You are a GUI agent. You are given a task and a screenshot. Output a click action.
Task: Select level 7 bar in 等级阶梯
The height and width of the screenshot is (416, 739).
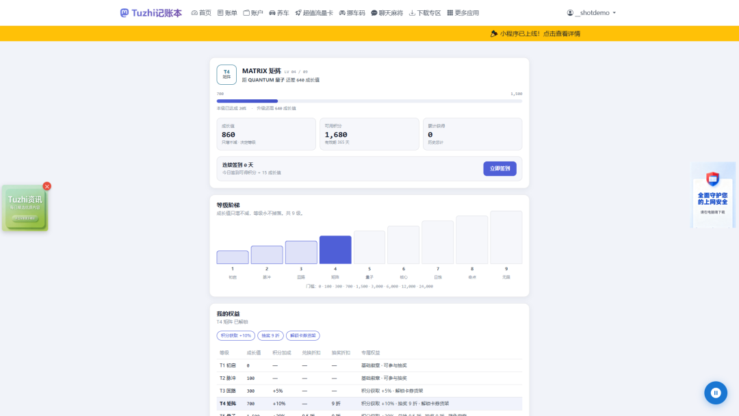pyautogui.click(x=438, y=242)
